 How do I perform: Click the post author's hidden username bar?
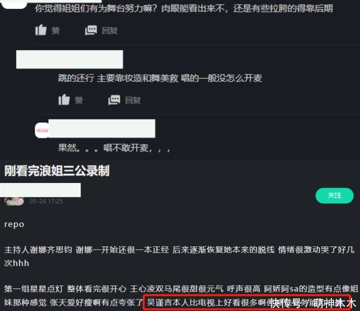tap(40, 190)
